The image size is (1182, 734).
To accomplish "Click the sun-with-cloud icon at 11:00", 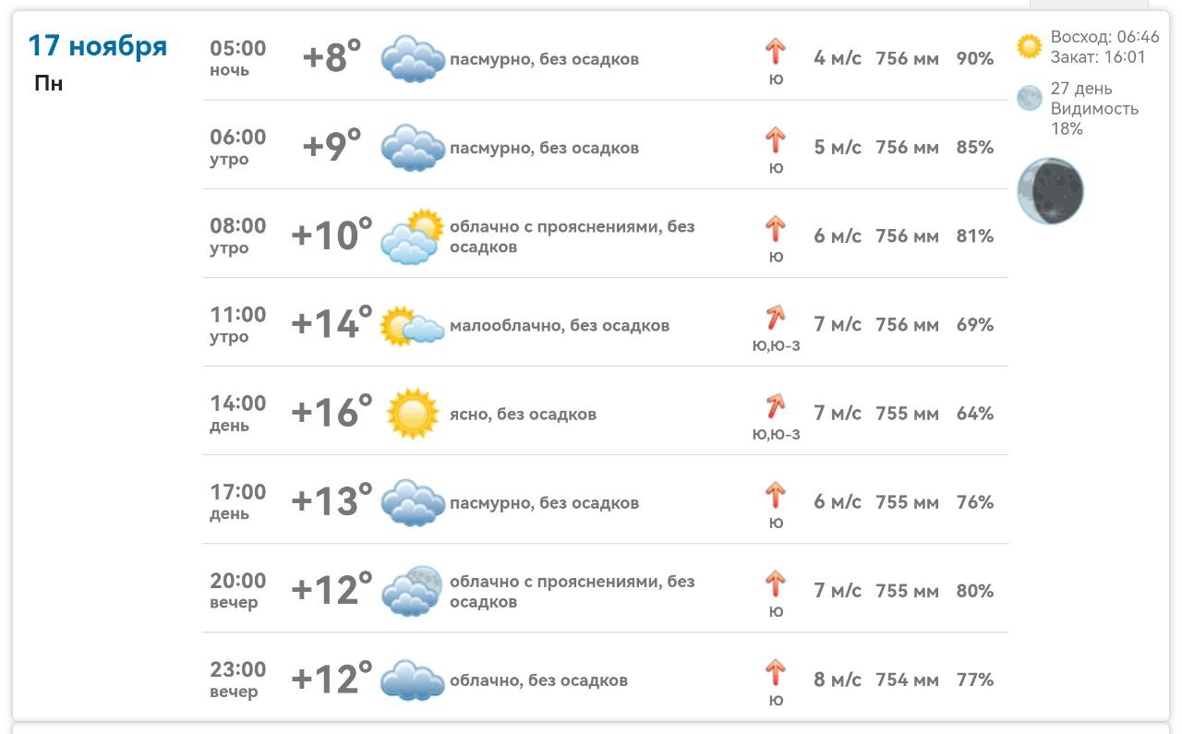I will (412, 326).
